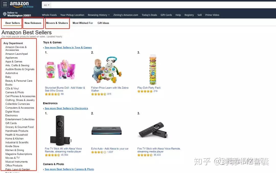Viewport: 276px width, 173px height.
Task: Open the hamburger menu icon
Action: (x=5, y=4)
